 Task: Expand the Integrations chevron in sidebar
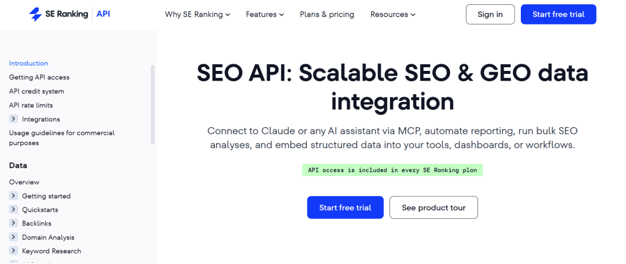pyautogui.click(x=13, y=119)
